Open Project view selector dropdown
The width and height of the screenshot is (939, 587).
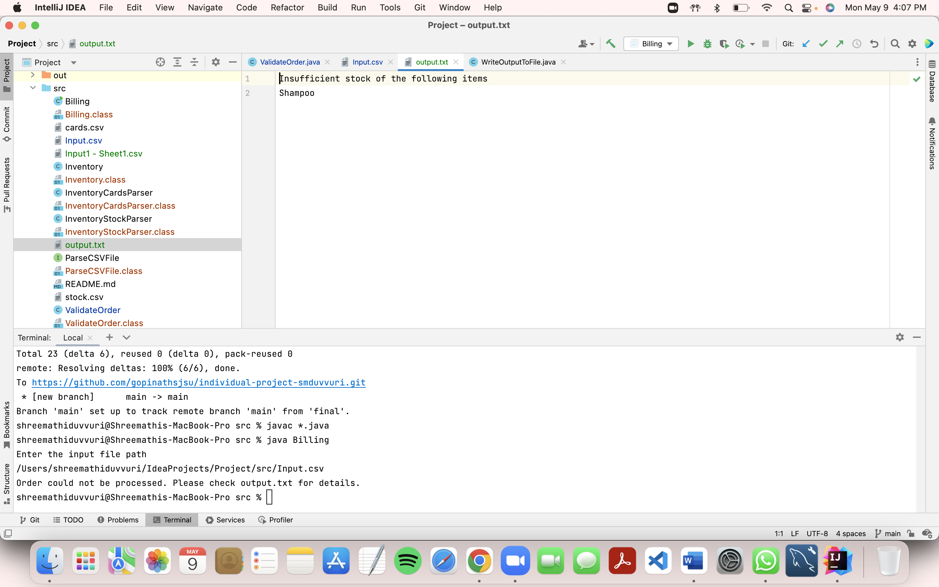[49, 63]
